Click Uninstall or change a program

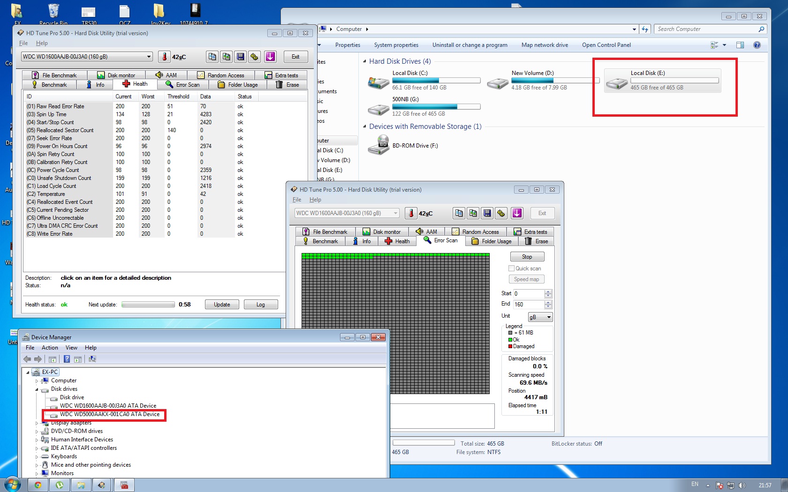click(470, 45)
